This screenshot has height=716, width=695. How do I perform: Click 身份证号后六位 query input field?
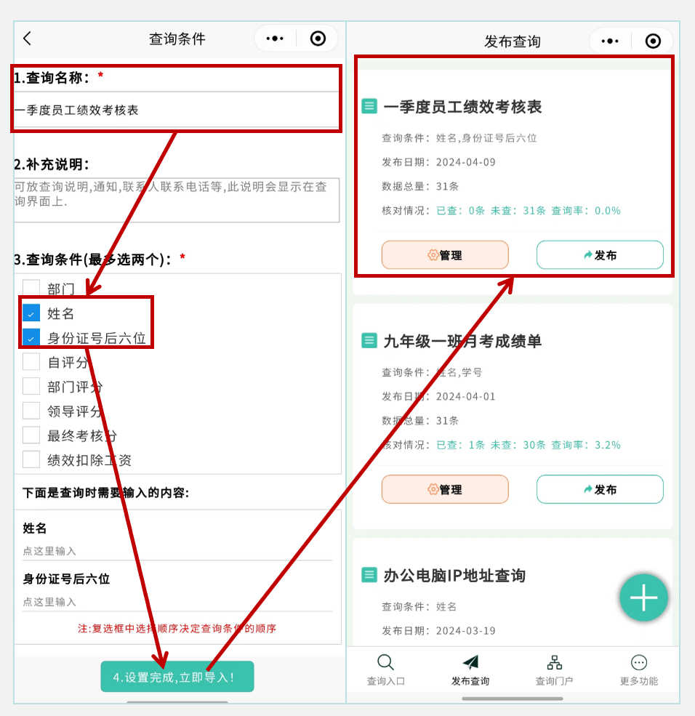click(177, 602)
